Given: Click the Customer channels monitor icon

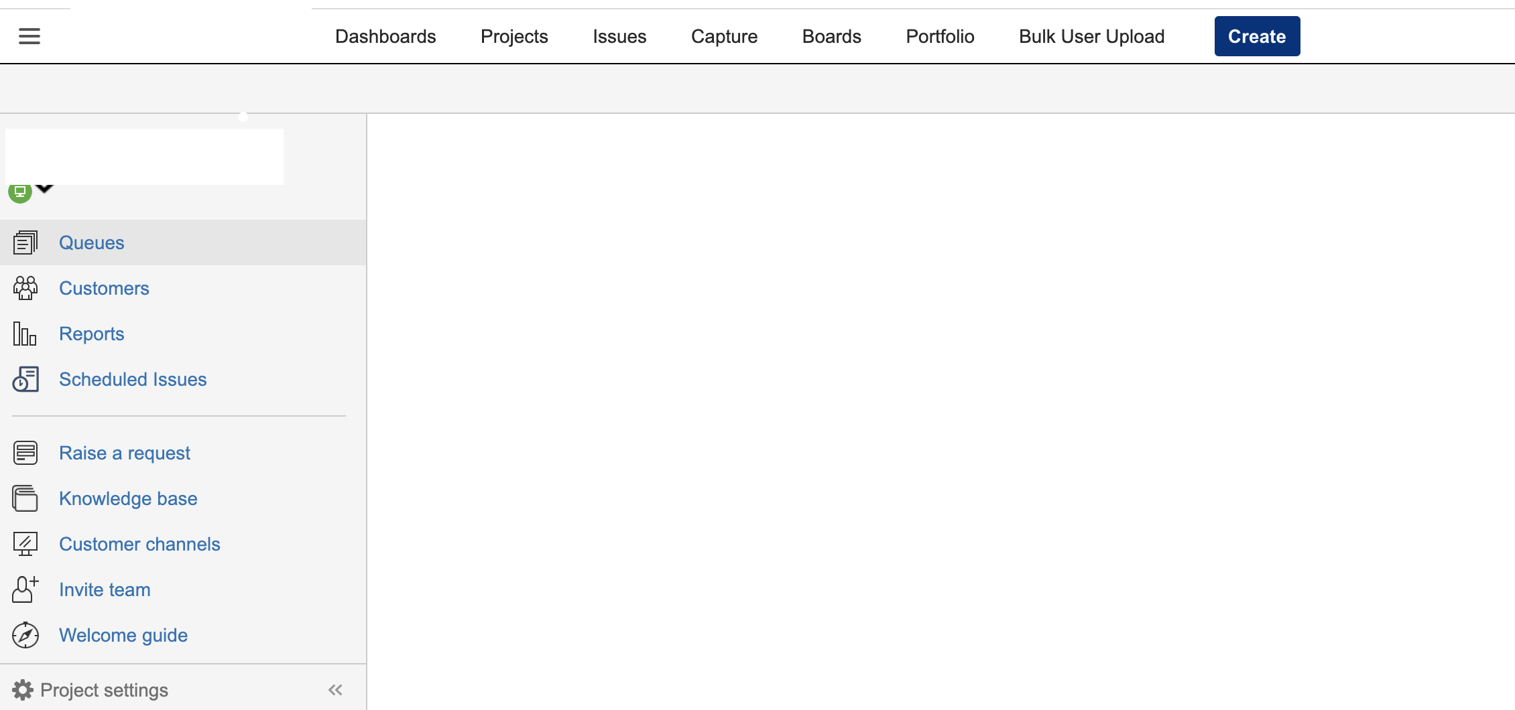Looking at the screenshot, I should point(25,543).
